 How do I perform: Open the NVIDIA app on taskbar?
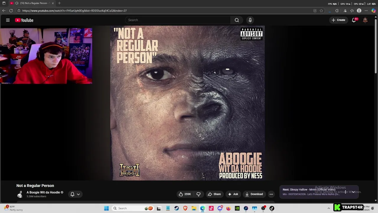pos(237,208)
